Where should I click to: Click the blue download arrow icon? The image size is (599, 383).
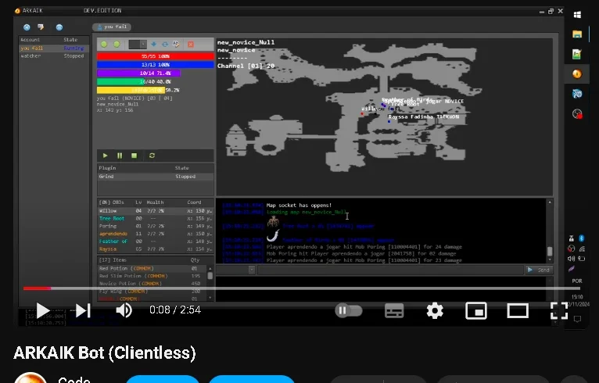tap(153, 45)
